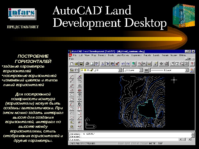Click the Make Object's Layer Current icon

coord(72,70)
